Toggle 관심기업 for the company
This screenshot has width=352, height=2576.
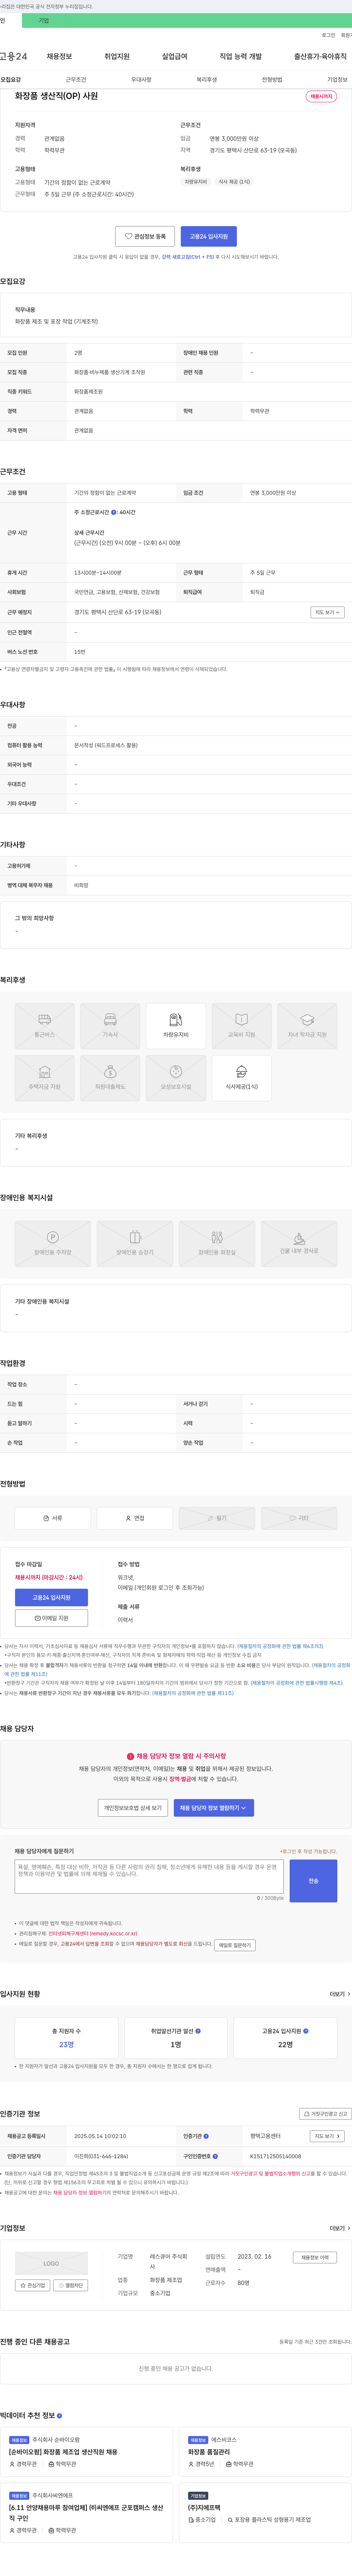pos(33,2285)
